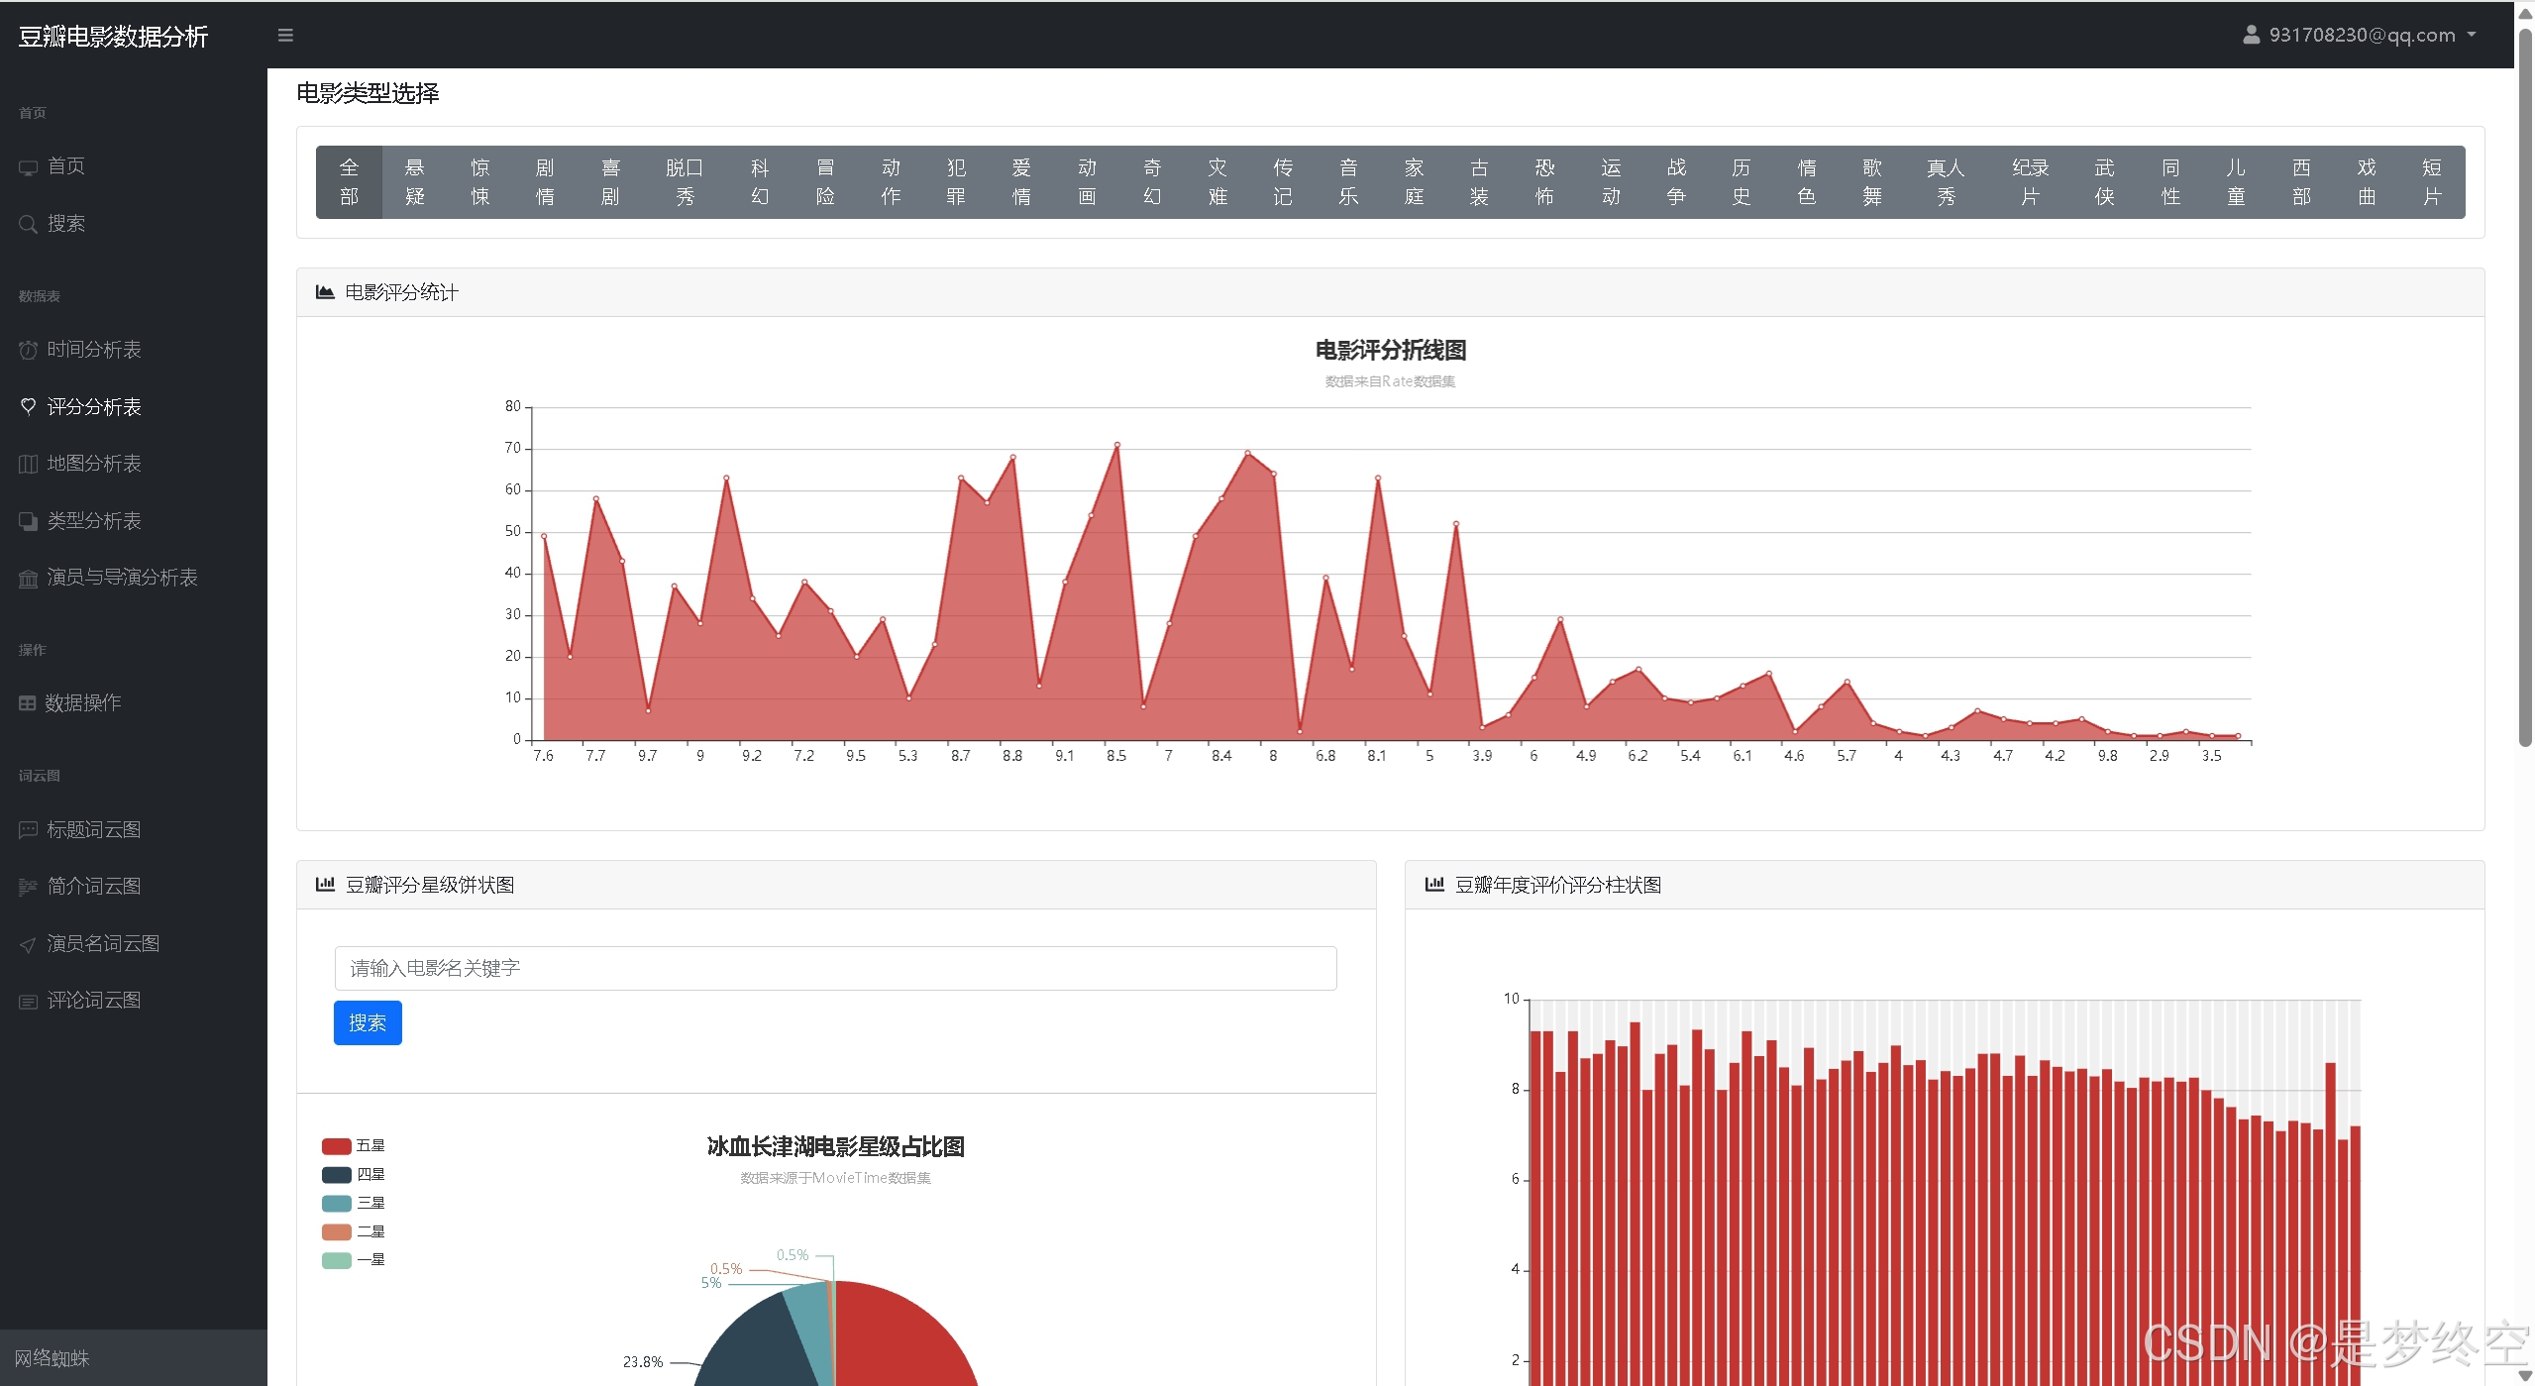Click the search magnifier icon in sidebar
2535x1386 pixels.
(x=28, y=225)
